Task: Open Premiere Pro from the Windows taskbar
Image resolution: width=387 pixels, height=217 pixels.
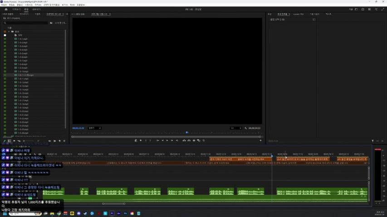Action: tap(112, 212)
